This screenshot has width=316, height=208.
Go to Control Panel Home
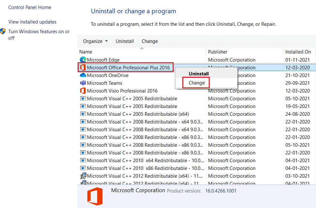click(30, 7)
